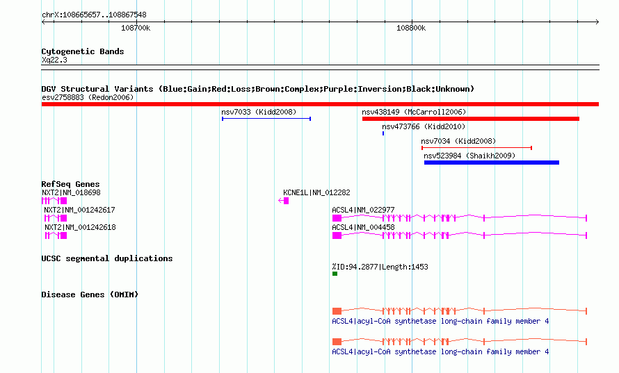
Task: Click the NXT2|NM_018698 gene glyph
Action: (x=54, y=201)
